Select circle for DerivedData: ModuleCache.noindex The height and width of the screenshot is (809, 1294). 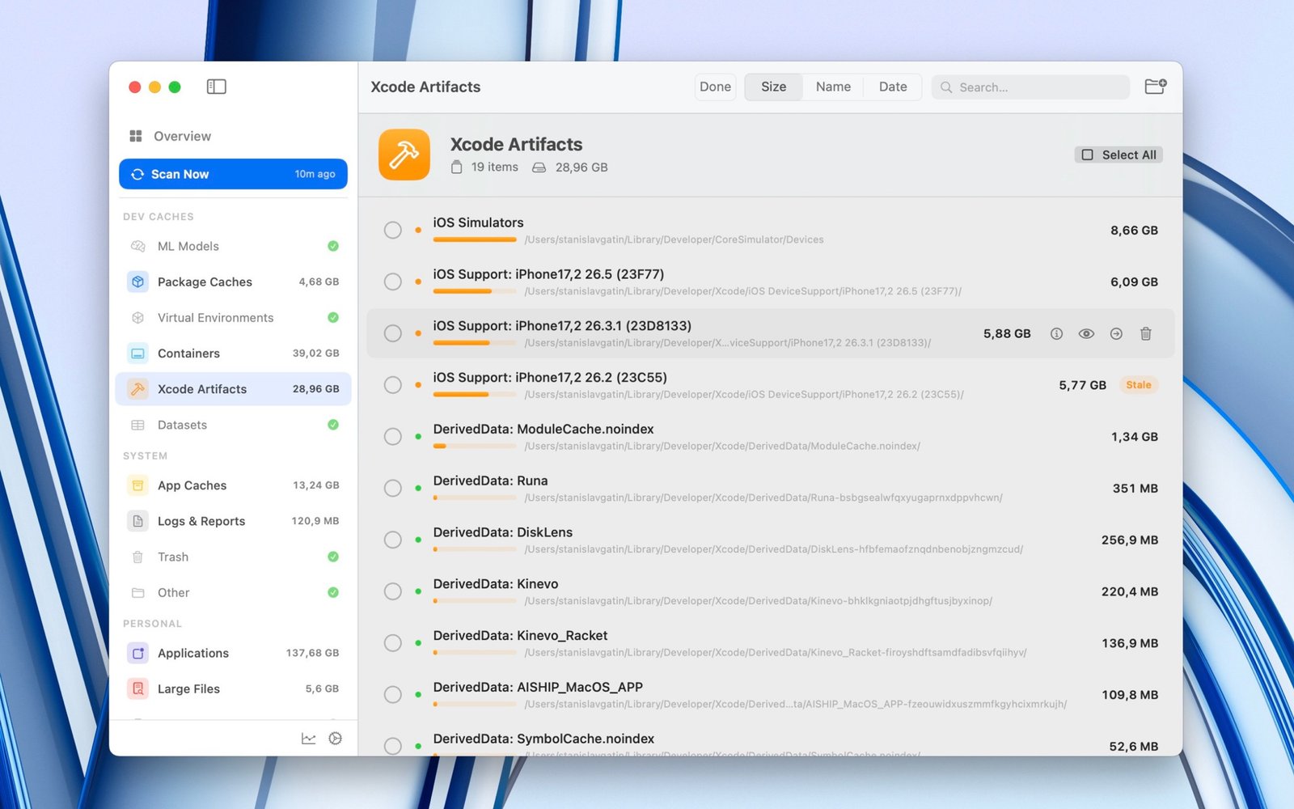393,437
